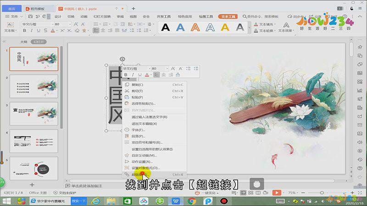This screenshot has width=367, height=206.
Task: Click the rotate handle above the text box
Action: (x=122, y=59)
